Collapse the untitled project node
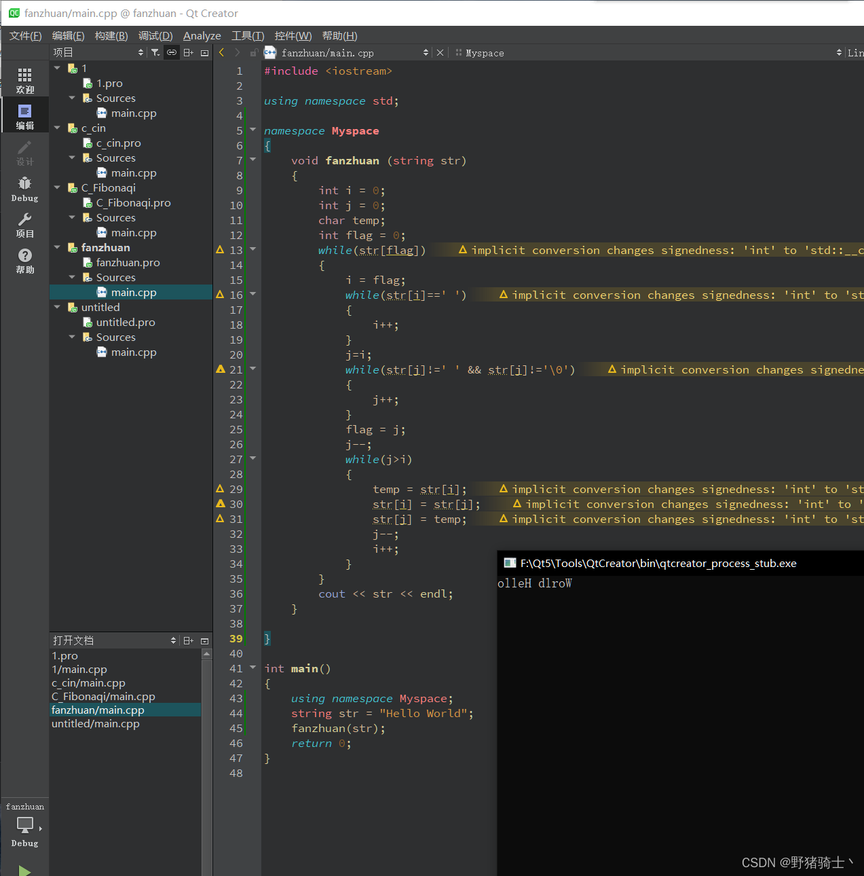 click(x=57, y=308)
